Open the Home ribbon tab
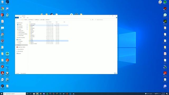 (21, 18)
